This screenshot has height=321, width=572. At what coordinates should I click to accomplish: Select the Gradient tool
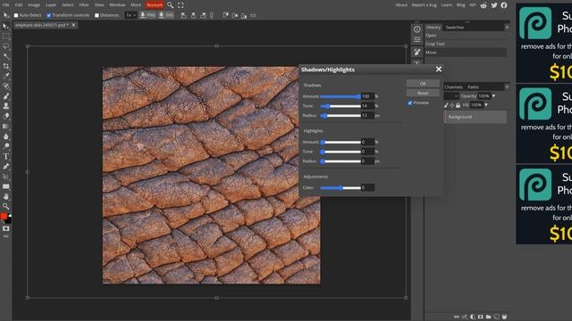(x=6, y=127)
